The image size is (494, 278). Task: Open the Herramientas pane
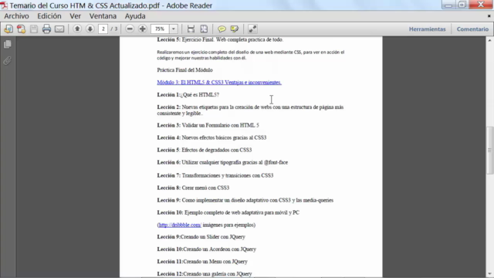tap(427, 29)
